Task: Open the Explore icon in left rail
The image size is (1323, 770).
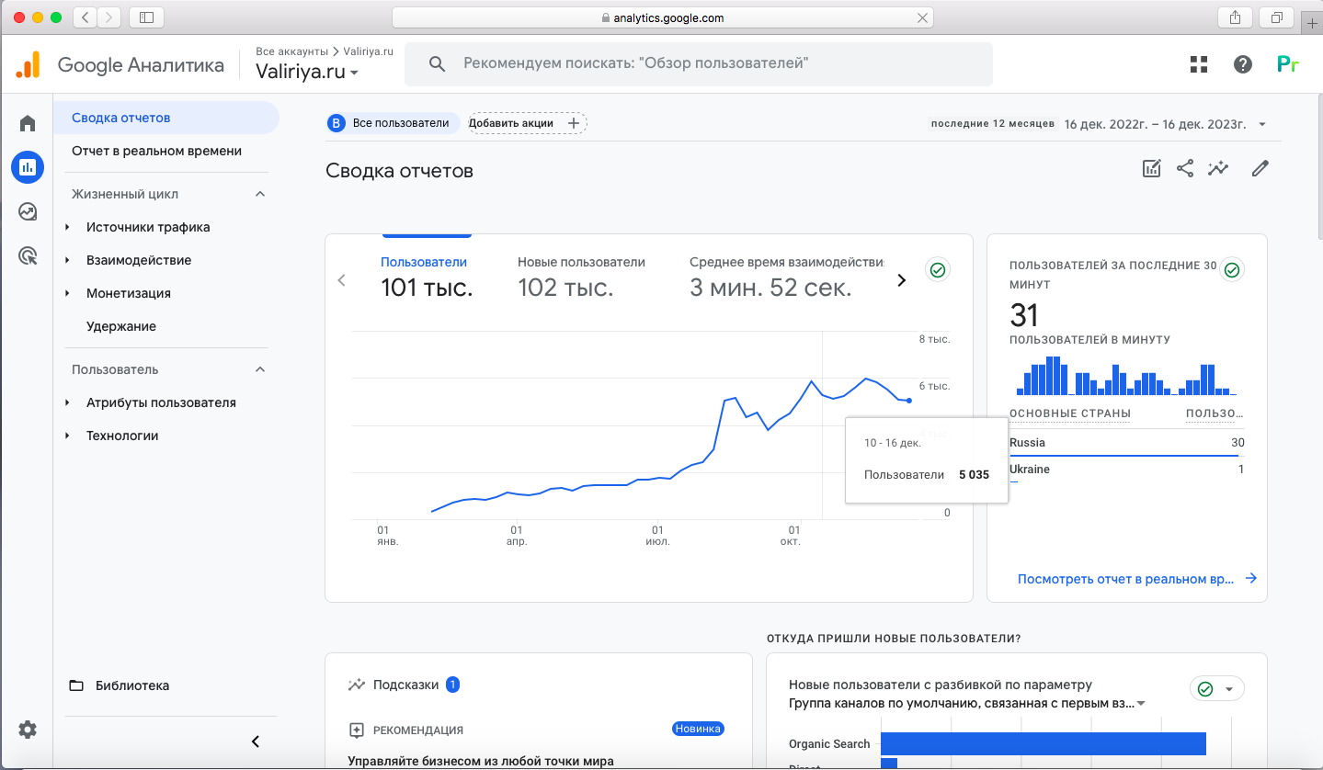Action: point(28,211)
